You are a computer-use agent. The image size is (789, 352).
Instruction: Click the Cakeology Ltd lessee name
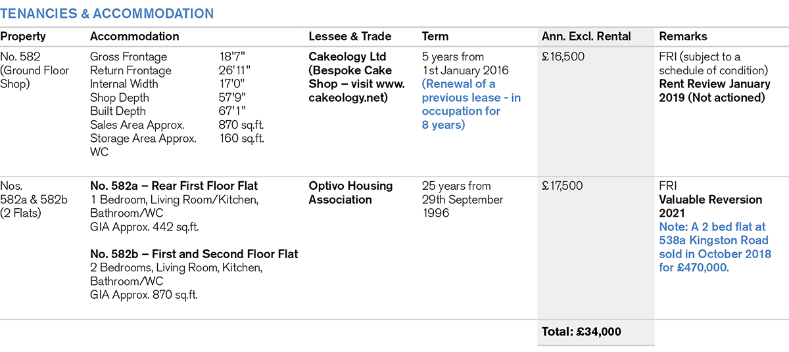click(348, 56)
